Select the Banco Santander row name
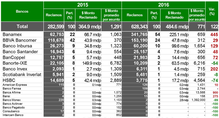 (x=20, y=52)
